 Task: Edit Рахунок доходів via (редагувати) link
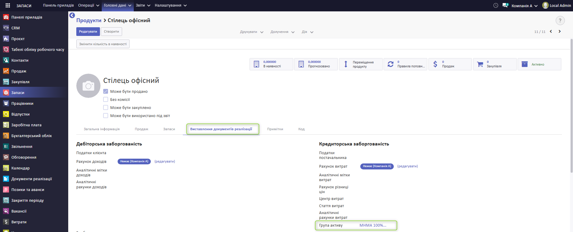[165, 161]
